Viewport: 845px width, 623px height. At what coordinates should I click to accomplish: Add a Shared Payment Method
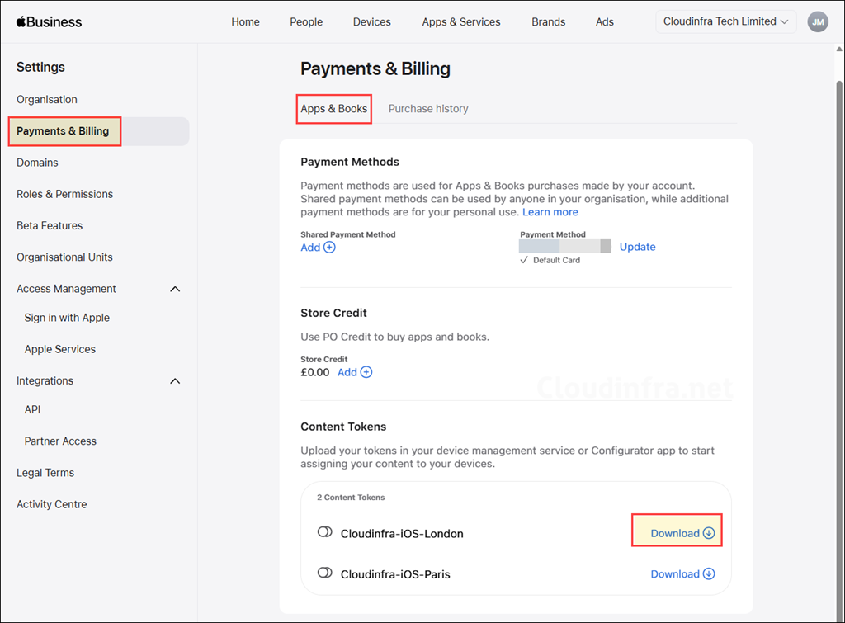(318, 248)
